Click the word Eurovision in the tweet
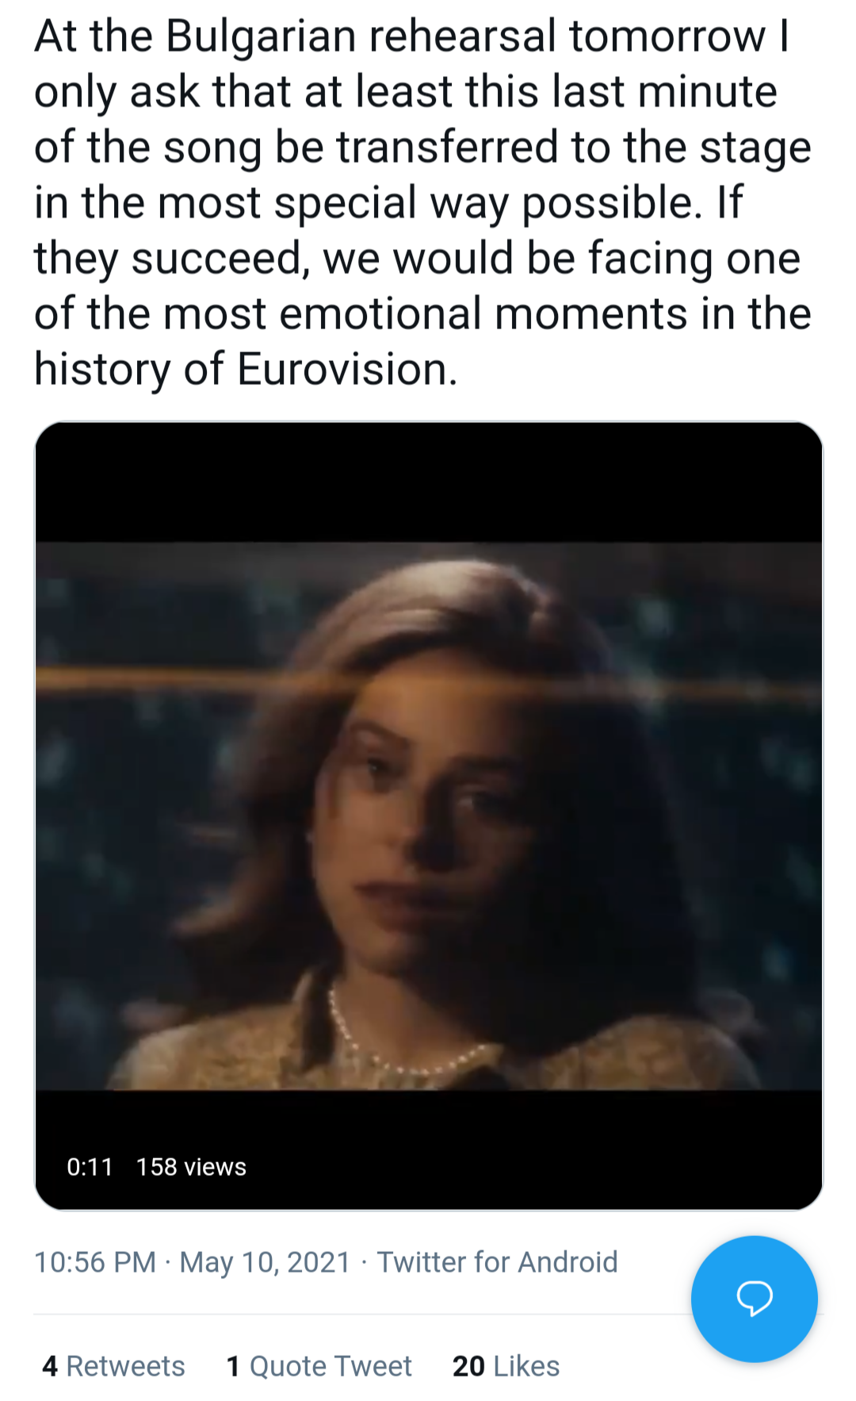 (347, 370)
